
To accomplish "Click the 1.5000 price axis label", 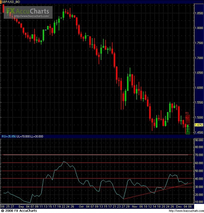I will [199, 117].
